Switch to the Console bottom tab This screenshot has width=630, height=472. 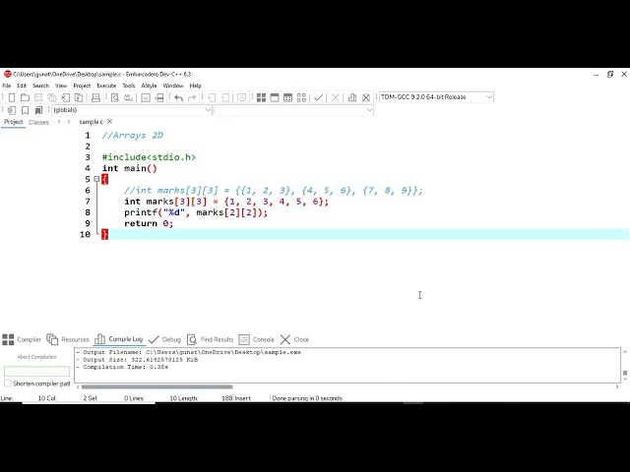(x=256, y=339)
